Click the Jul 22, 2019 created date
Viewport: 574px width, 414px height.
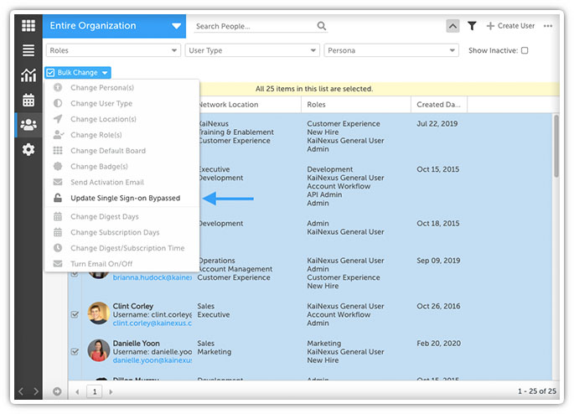[437, 124]
